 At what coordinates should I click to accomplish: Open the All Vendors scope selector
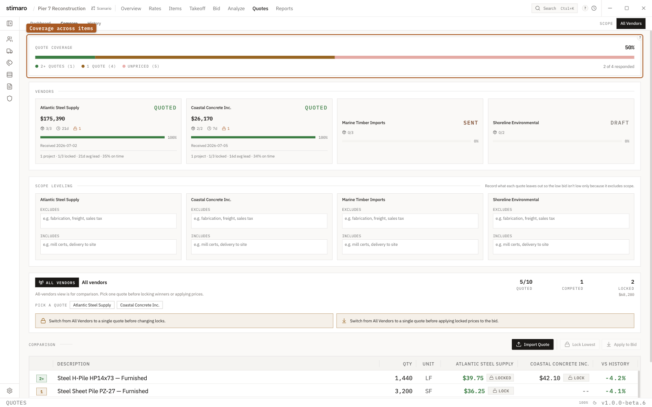tap(631, 24)
